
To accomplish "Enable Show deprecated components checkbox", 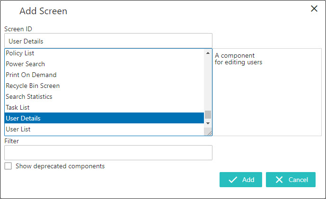I will [8, 166].
